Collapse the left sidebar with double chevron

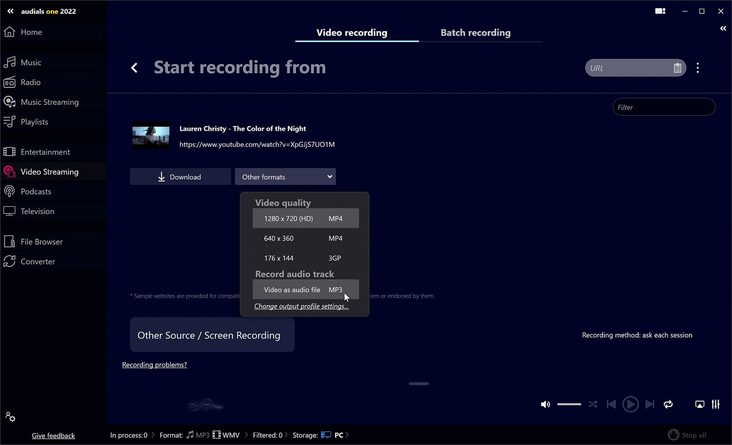coord(10,11)
